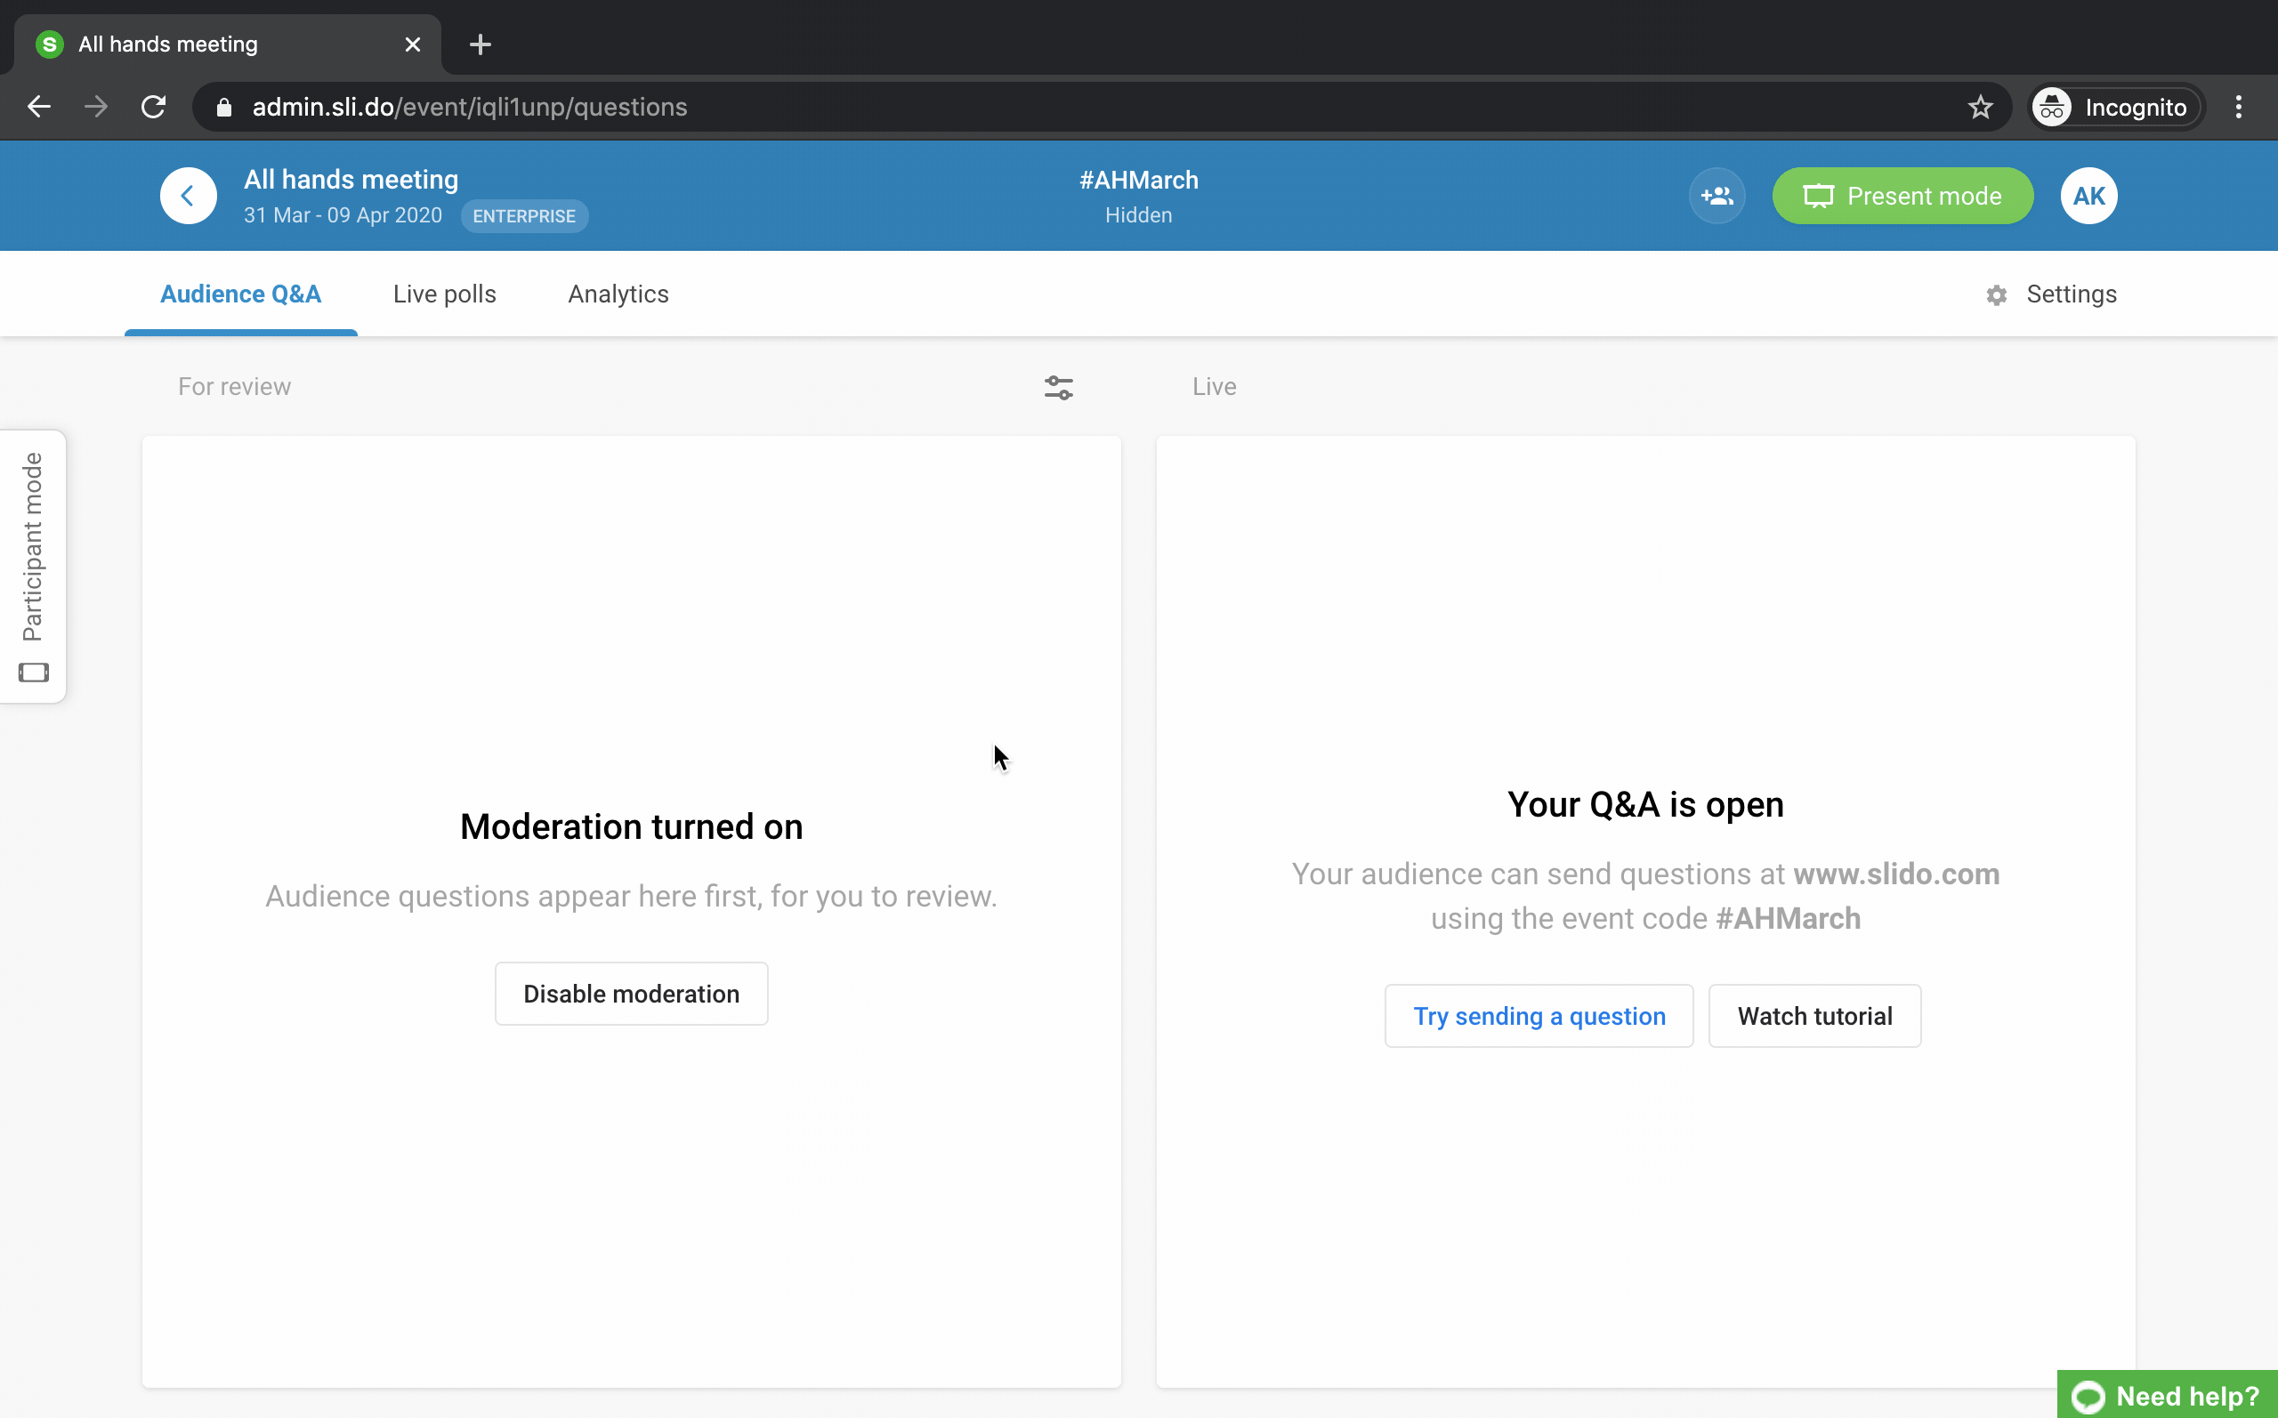
Task: Reload the page
Action: tap(154, 107)
